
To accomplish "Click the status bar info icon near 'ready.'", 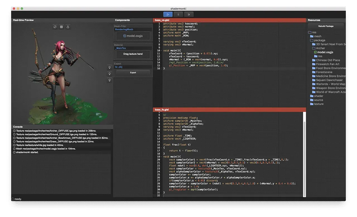I will [x=13, y=199].
